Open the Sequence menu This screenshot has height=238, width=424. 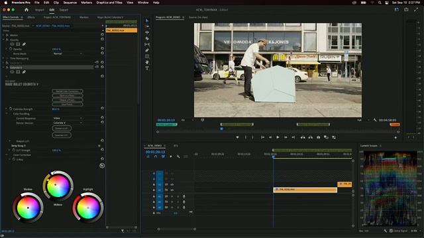click(x=70, y=3)
